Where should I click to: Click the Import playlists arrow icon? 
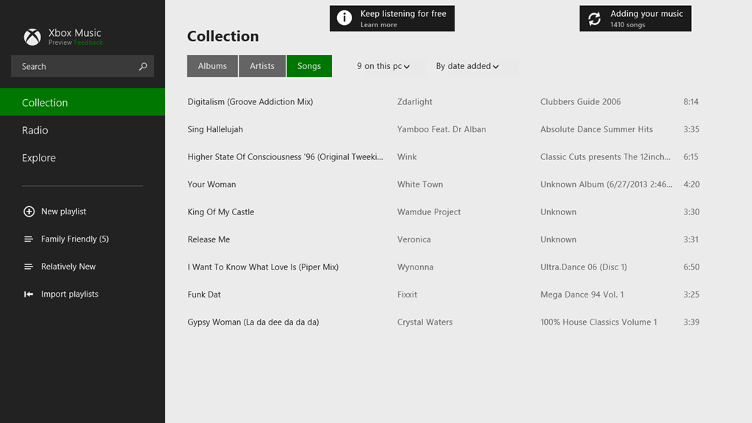point(29,294)
